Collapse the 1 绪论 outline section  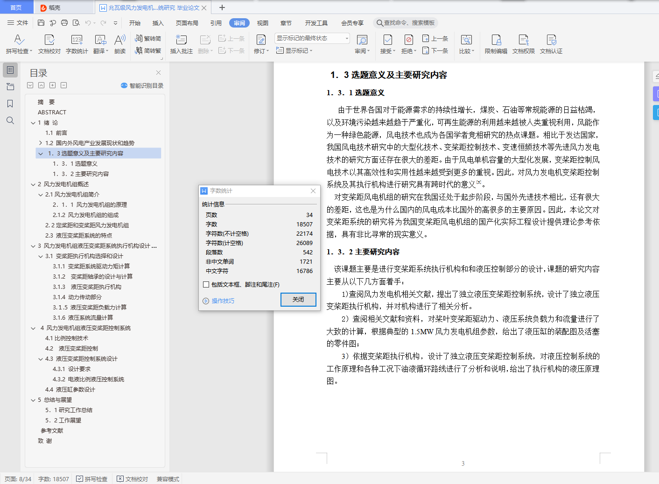tap(33, 123)
